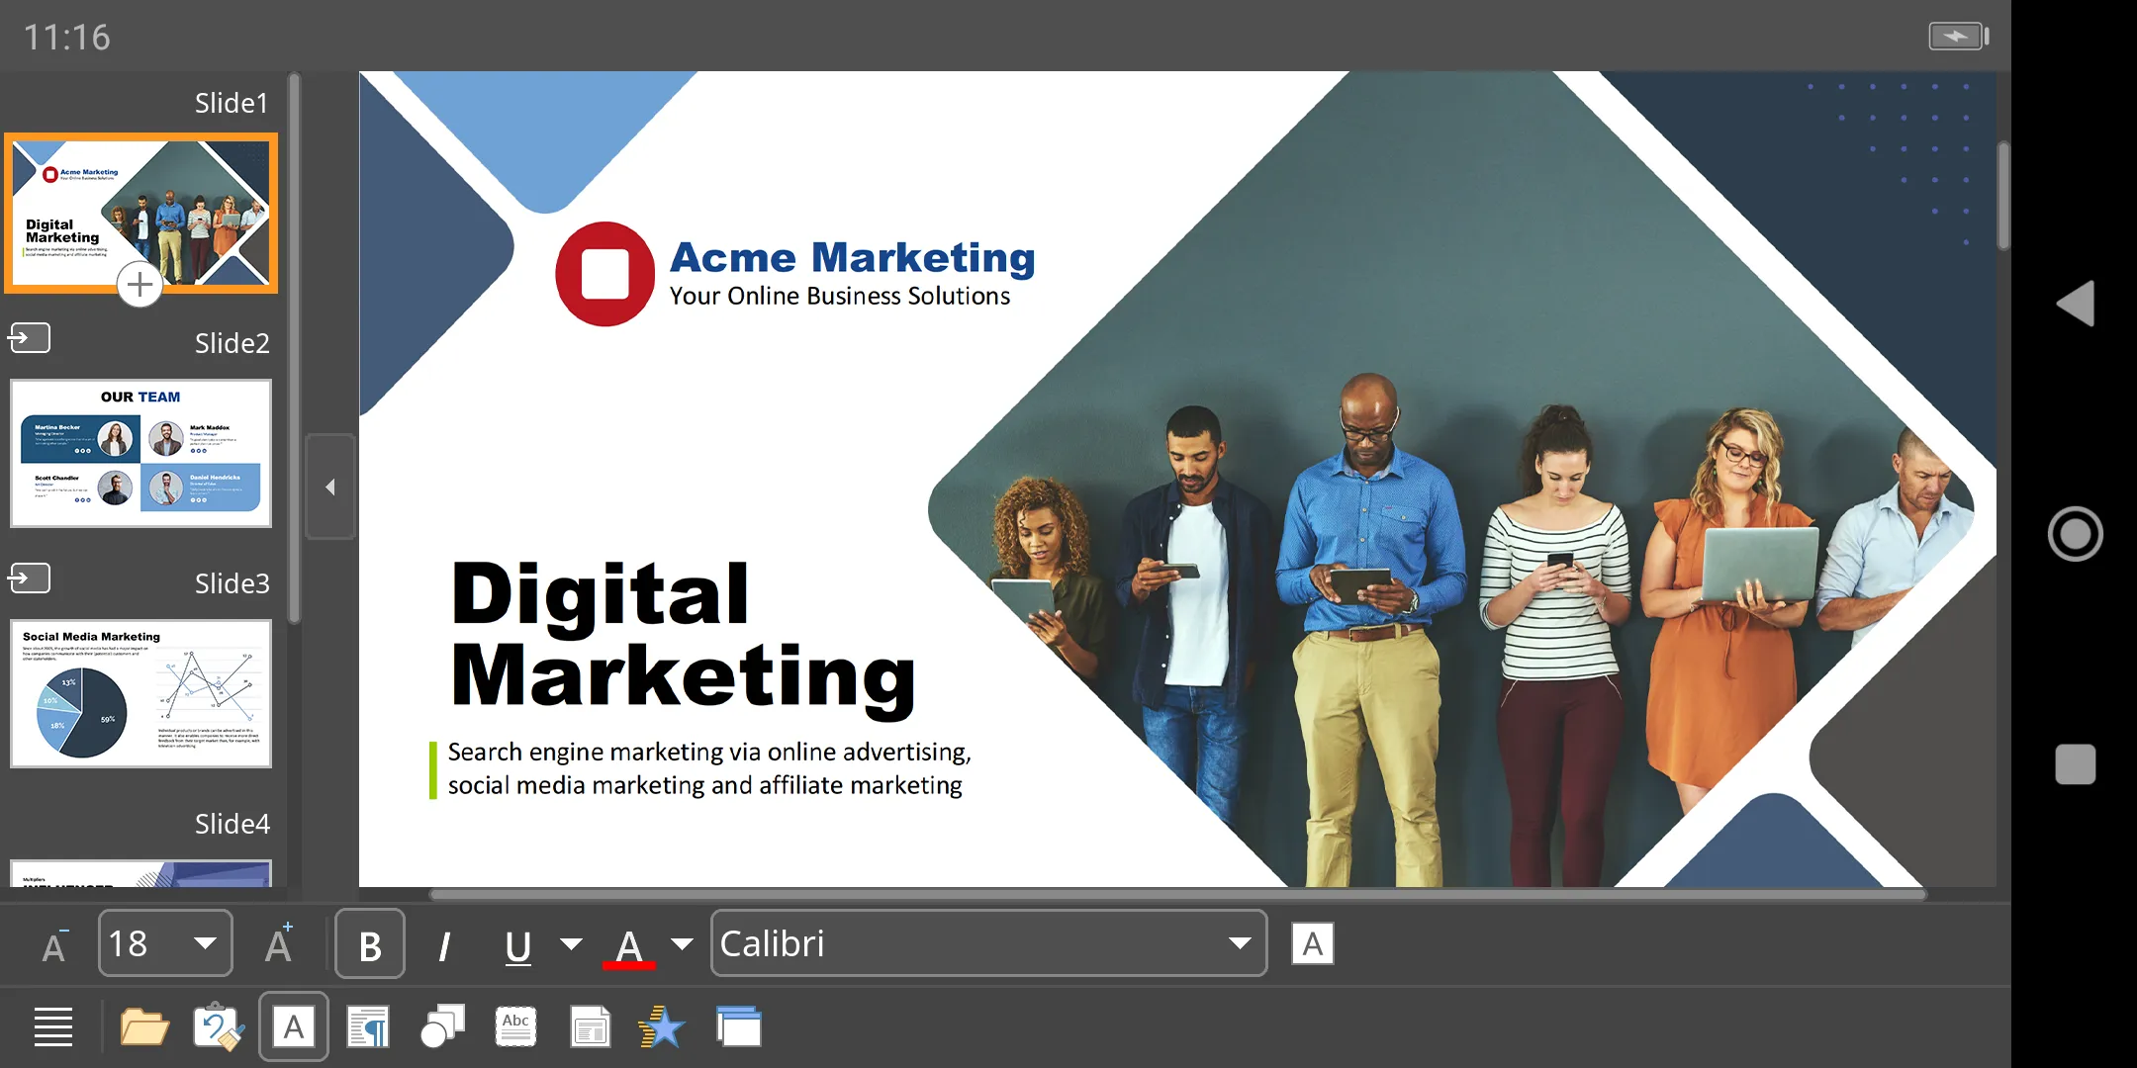Viewport: 2137px width, 1068px height.
Task: Toggle slide export or share icon
Action: click(28, 338)
